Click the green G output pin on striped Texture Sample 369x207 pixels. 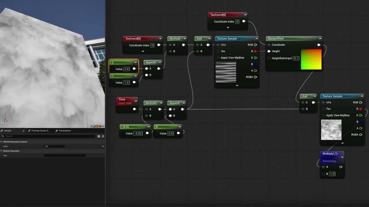tap(255, 58)
